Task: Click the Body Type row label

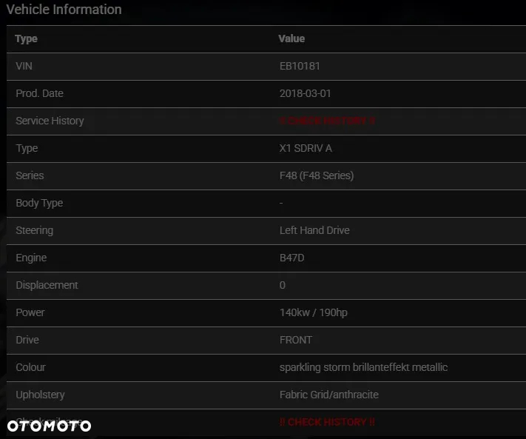Action: 39,203
